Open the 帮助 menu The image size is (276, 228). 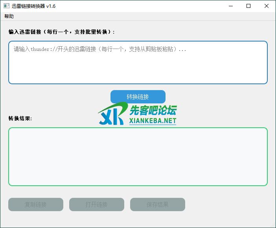tap(9, 16)
